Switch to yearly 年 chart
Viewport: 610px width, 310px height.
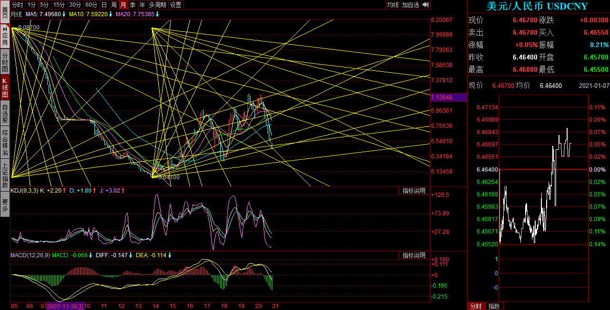pos(142,5)
